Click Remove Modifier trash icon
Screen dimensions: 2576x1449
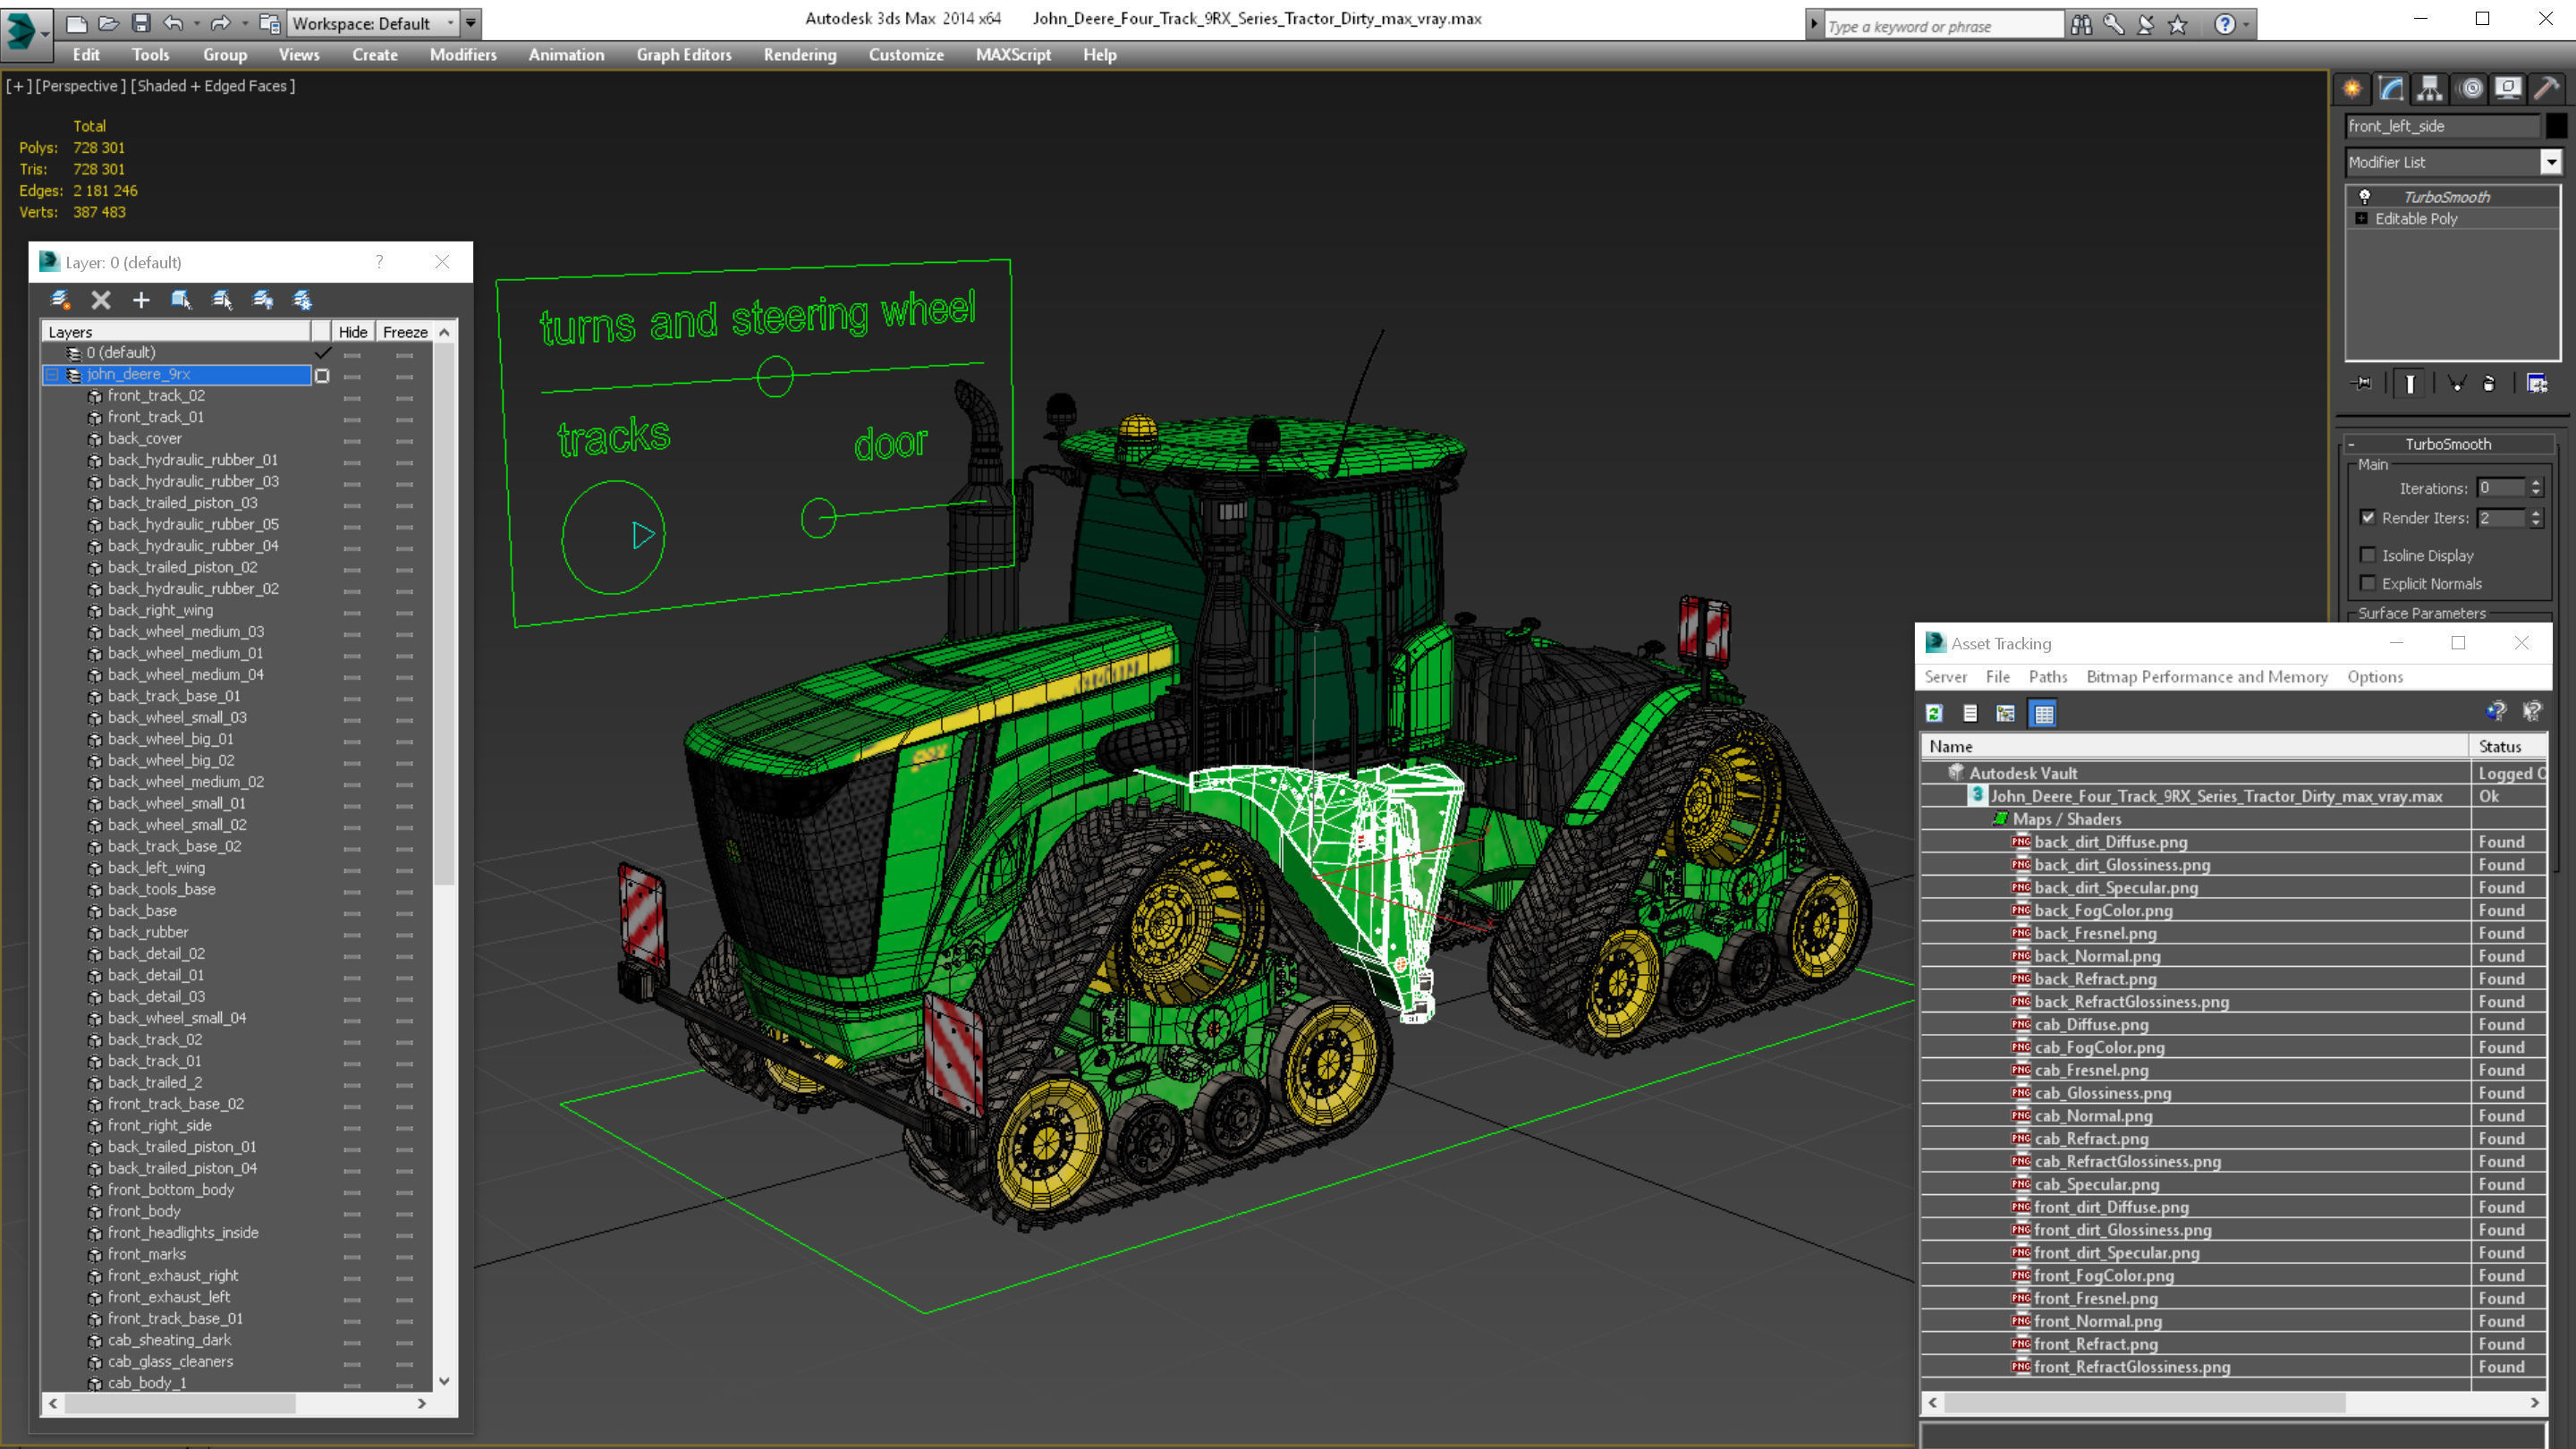2489,383
